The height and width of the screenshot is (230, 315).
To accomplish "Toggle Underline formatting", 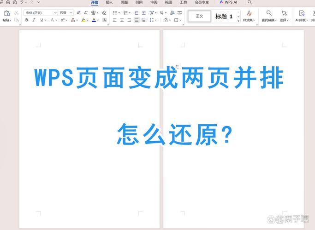I will point(42,20).
